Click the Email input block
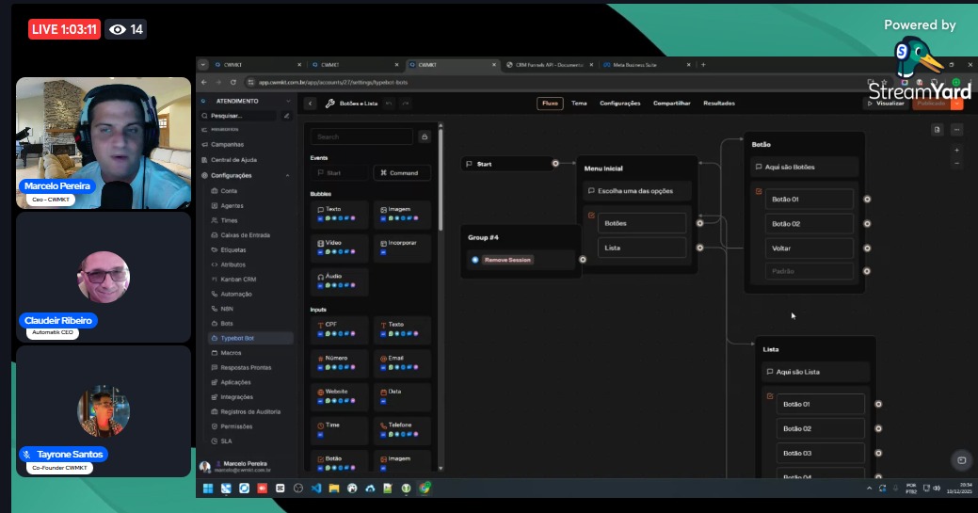978x513 pixels. click(x=402, y=363)
